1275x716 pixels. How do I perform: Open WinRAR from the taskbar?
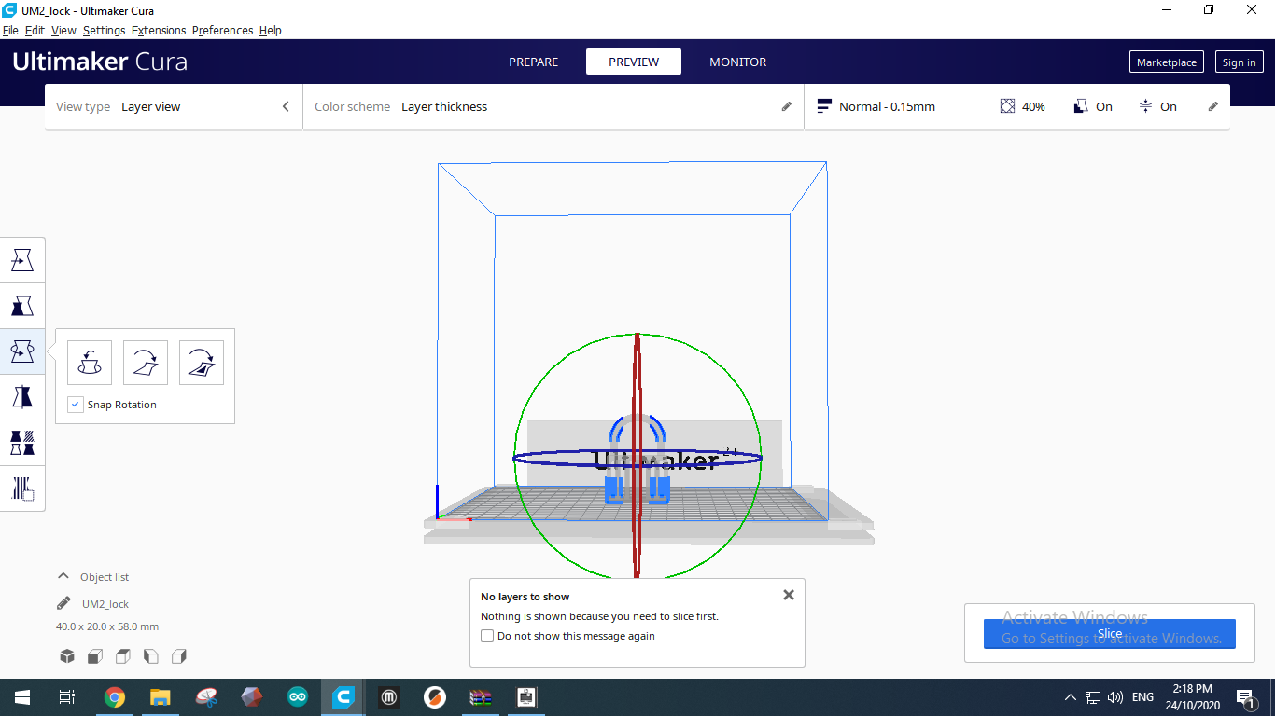(x=481, y=697)
